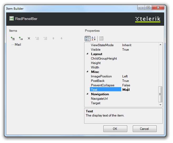Click the Mail value field of Text
The height and width of the screenshot is (143, 173).
[x=140, y=89]
